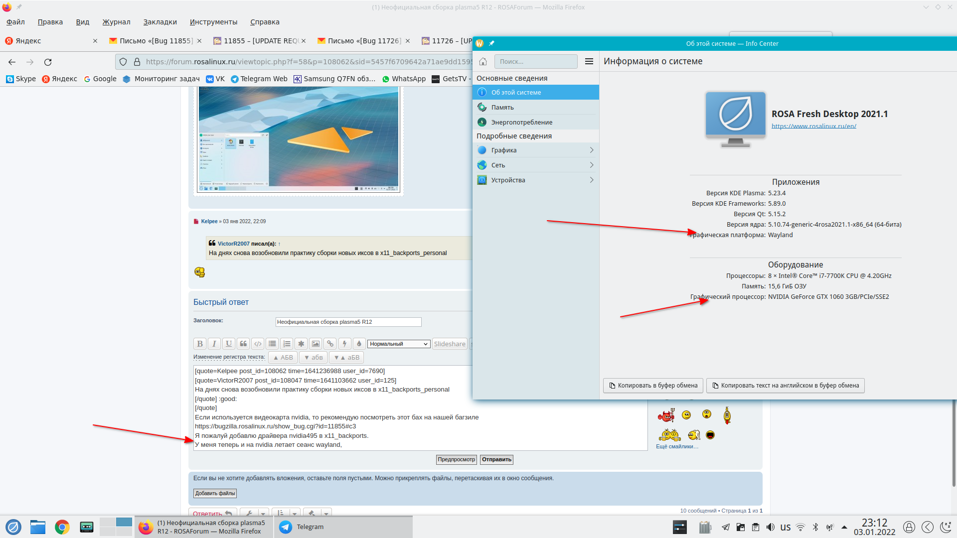
Task: Open the font size dropdown "Нормальный"
Action: pyautogui.click(x=399, y=344)
